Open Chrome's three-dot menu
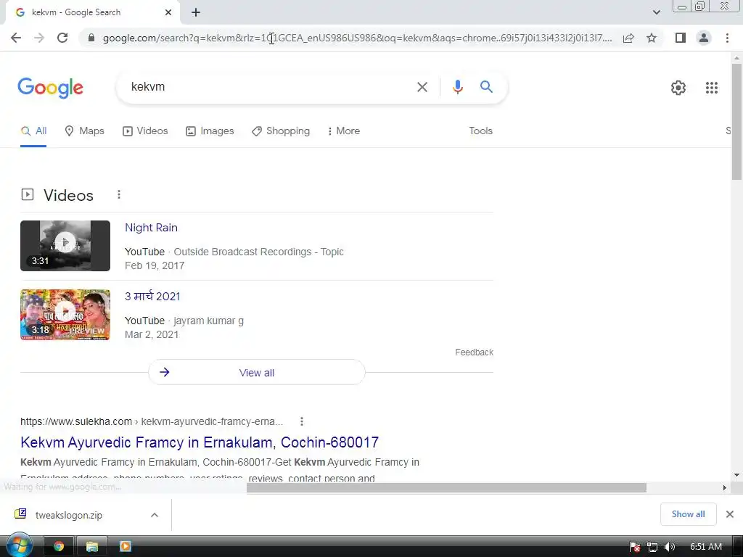This screenshot has height=557, width=743. (727, 38)
